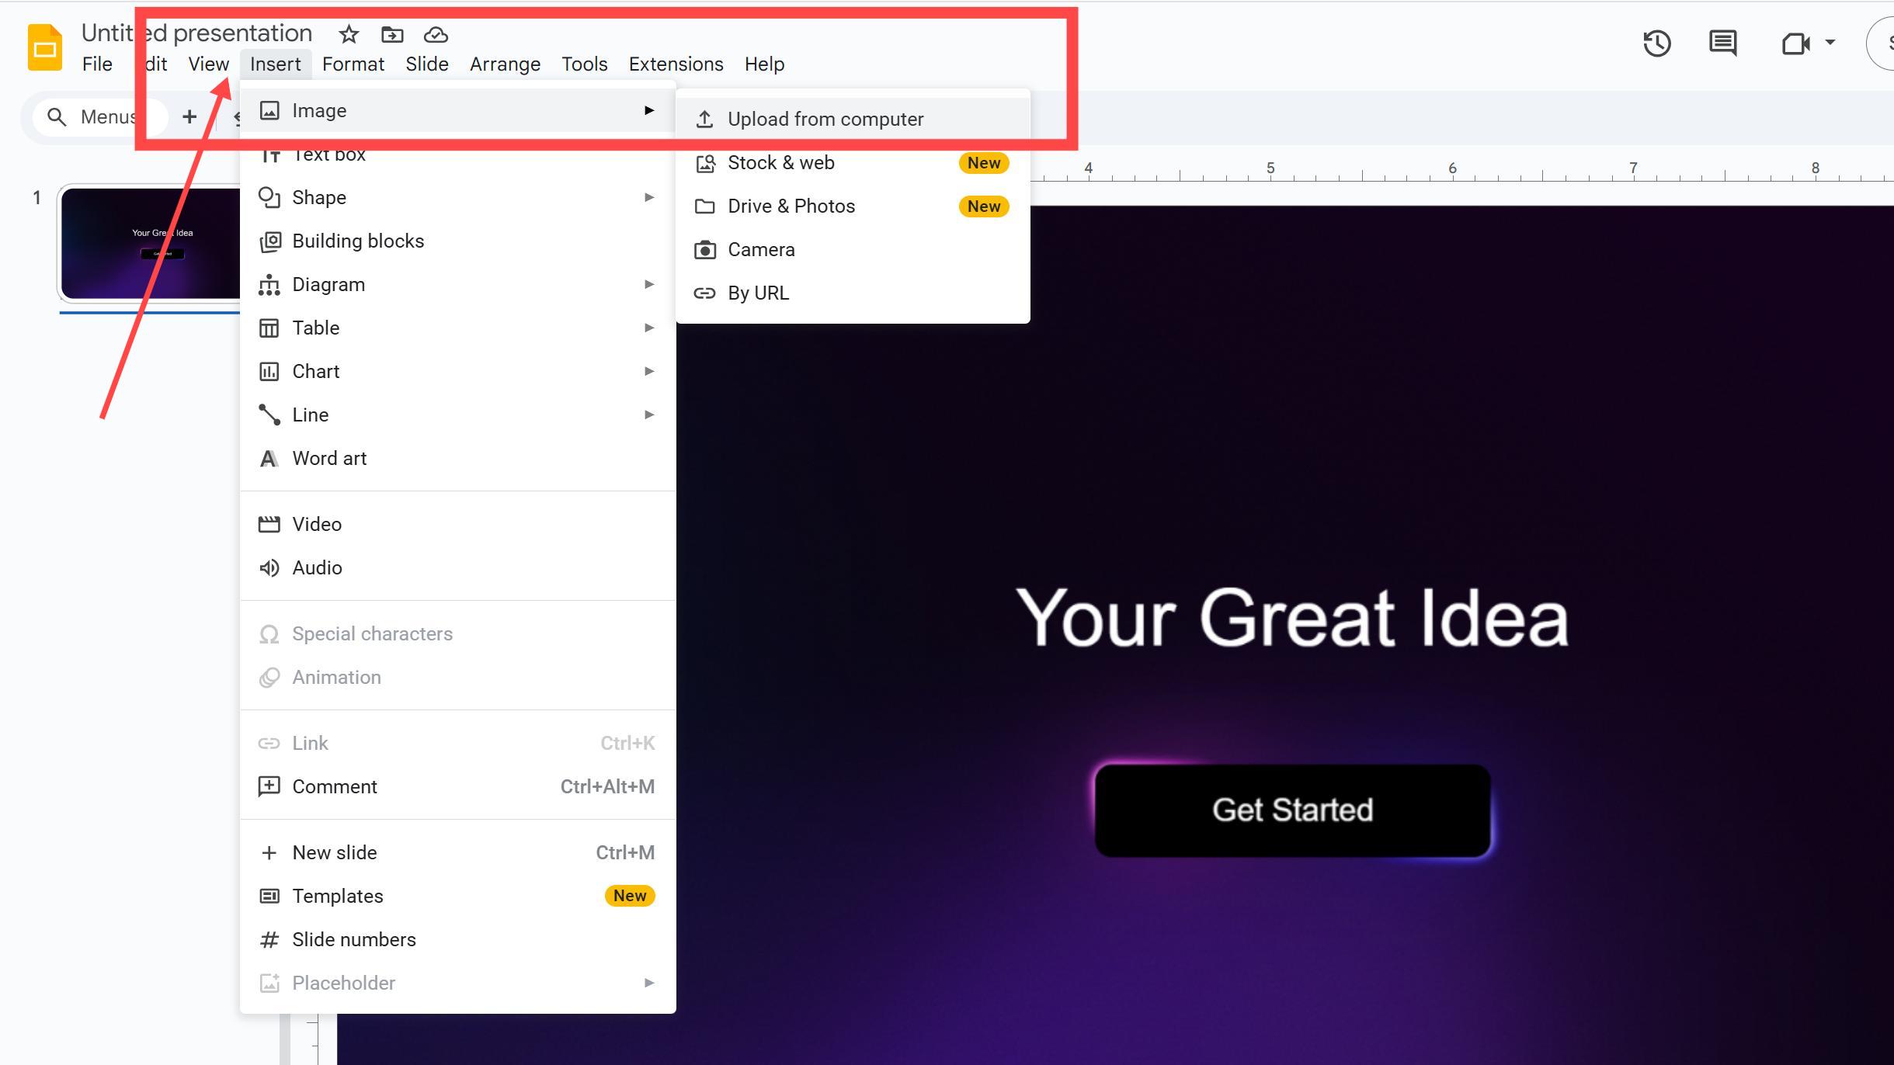Click the Google Slides home logo
The width and height of the screenshot is (1894, 1065).
45,47
